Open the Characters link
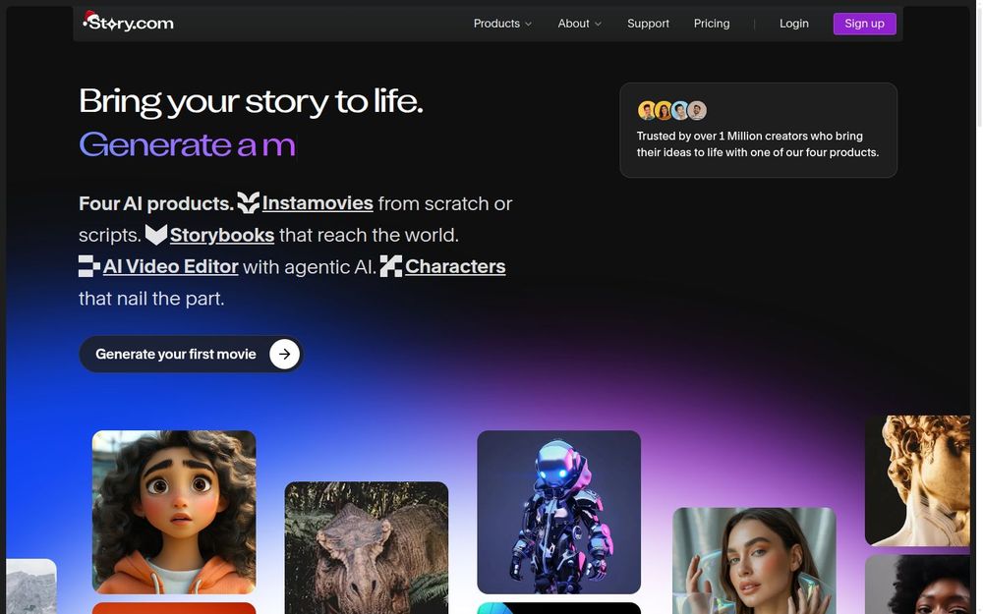Image resolution: width=983 pixels, height=614 pixels. click(455, 266)
